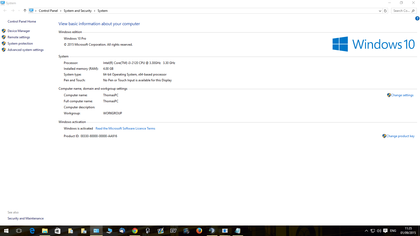420x236 pixels.
Task: Click the 4.00 GB installed memory value
Action: (x=108, y=69)
